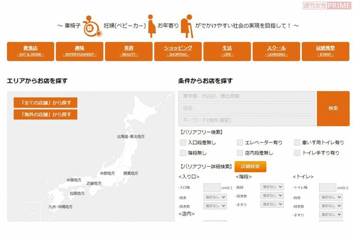Select 北海道・東北地方 on the map
This screenshot has width=353, height=235.
pyautogui.click(x=131, y=137)
